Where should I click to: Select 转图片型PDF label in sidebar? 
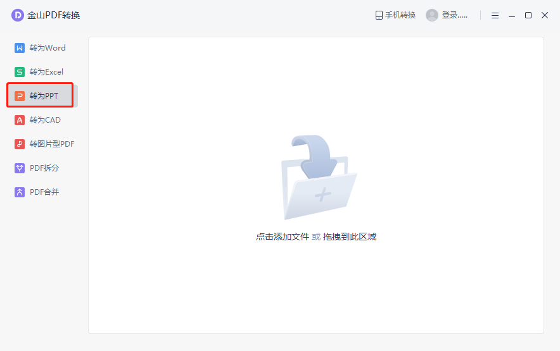[52, 144]
